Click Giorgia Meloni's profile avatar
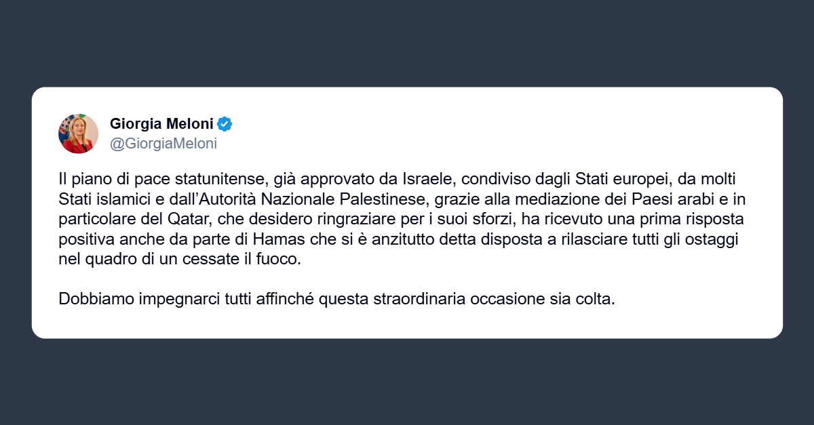Screen dimensions: 814x425 79,134
